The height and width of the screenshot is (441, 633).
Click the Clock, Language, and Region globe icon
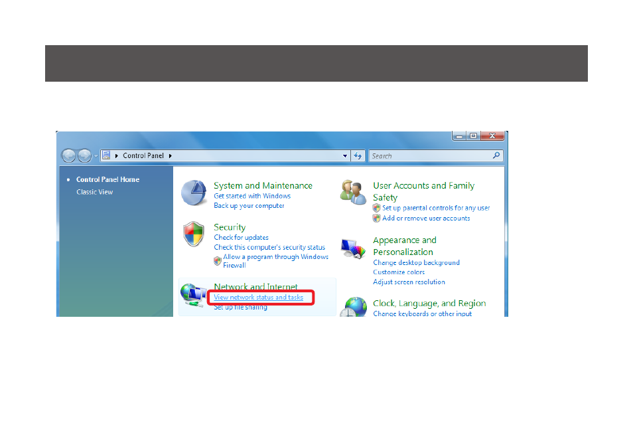353,308
